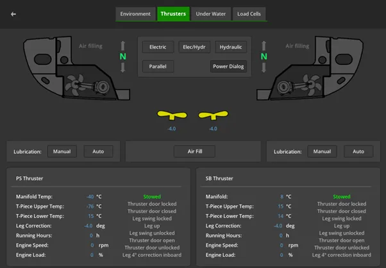The height and width of the screenshot is (268, 386).
Task: Select the Thrusters tab
Action: pyautogui.click(x=173, y=13)
